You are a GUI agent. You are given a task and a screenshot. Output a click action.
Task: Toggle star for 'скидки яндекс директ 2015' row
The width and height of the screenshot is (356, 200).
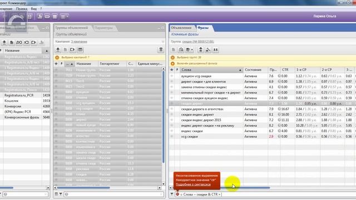172,120
